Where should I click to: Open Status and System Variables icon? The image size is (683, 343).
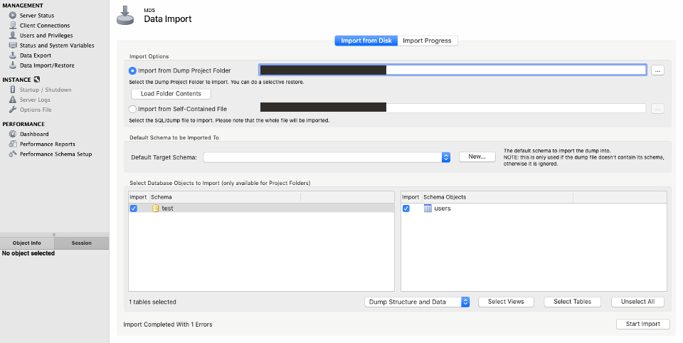click(13, 45)
